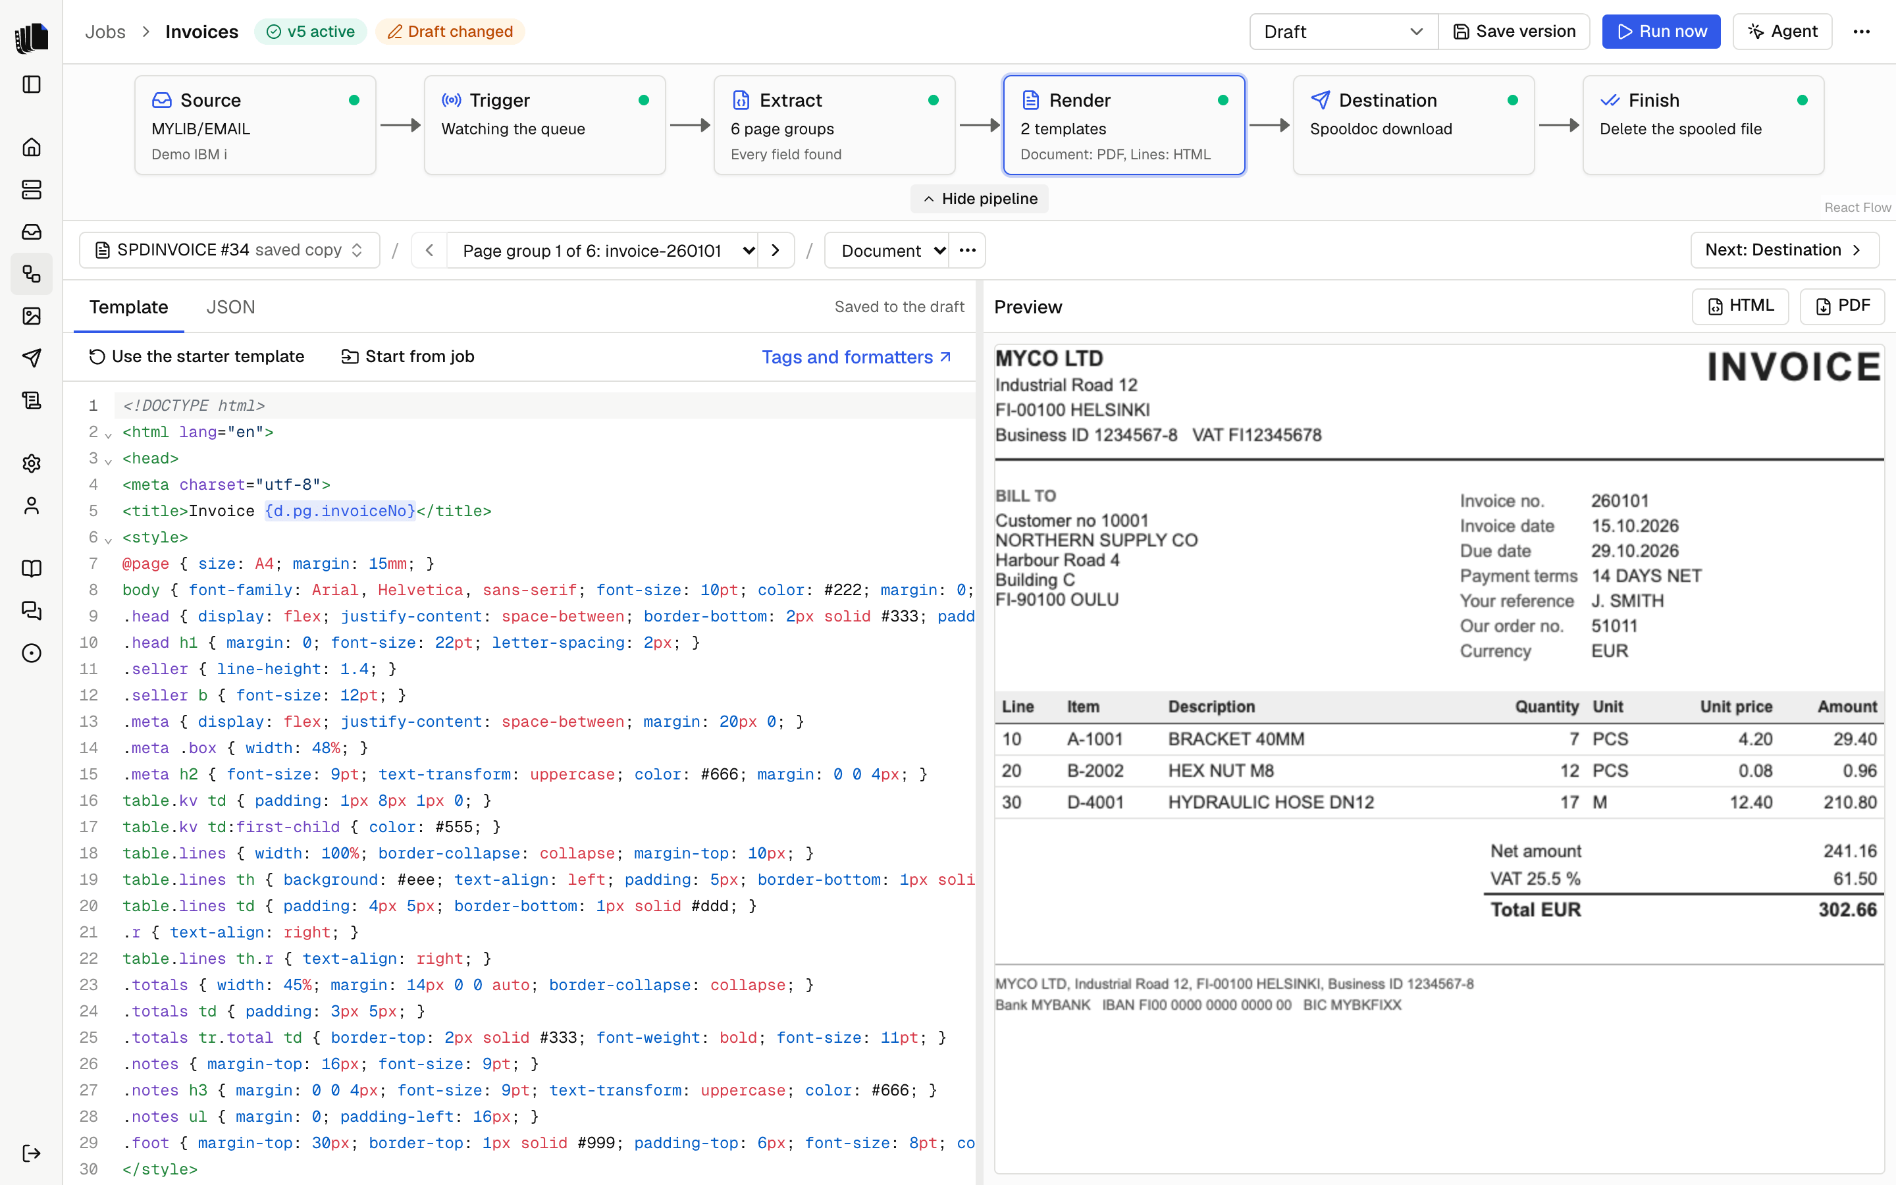This screenshot has width=1896, height=1185.
Task: Open the chat messages icon in sidebar
Action: click(x=32, y=610)
